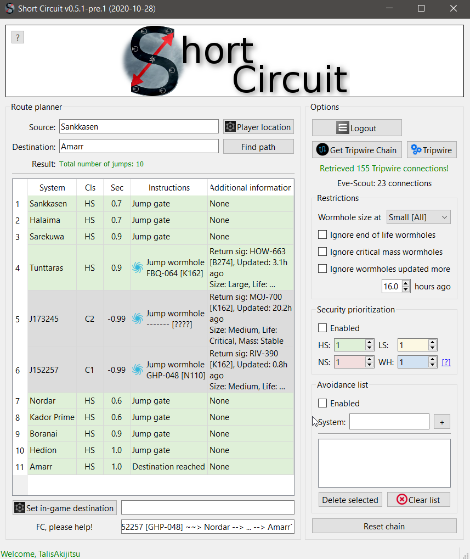
Task: Click the Tripwire logo on Get Tripwire Chain
Action: pos(322,149)
